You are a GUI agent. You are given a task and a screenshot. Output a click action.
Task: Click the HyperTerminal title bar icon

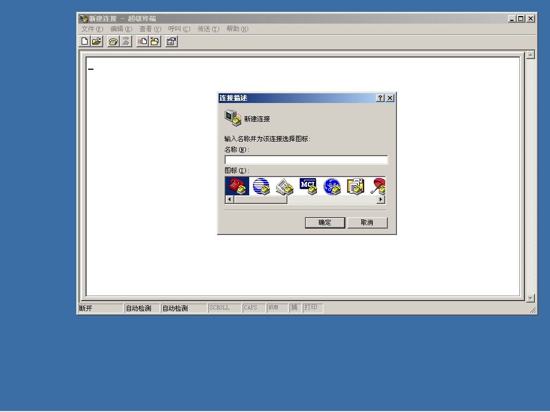click(x=83, y=18)
